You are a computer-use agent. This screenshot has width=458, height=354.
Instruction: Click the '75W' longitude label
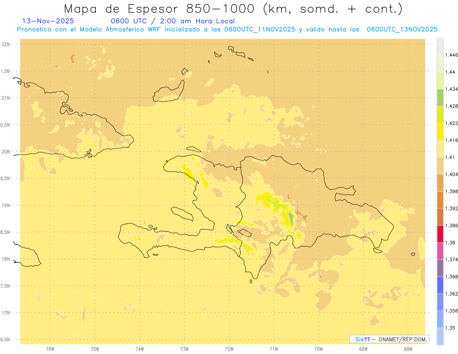point(95,349)
